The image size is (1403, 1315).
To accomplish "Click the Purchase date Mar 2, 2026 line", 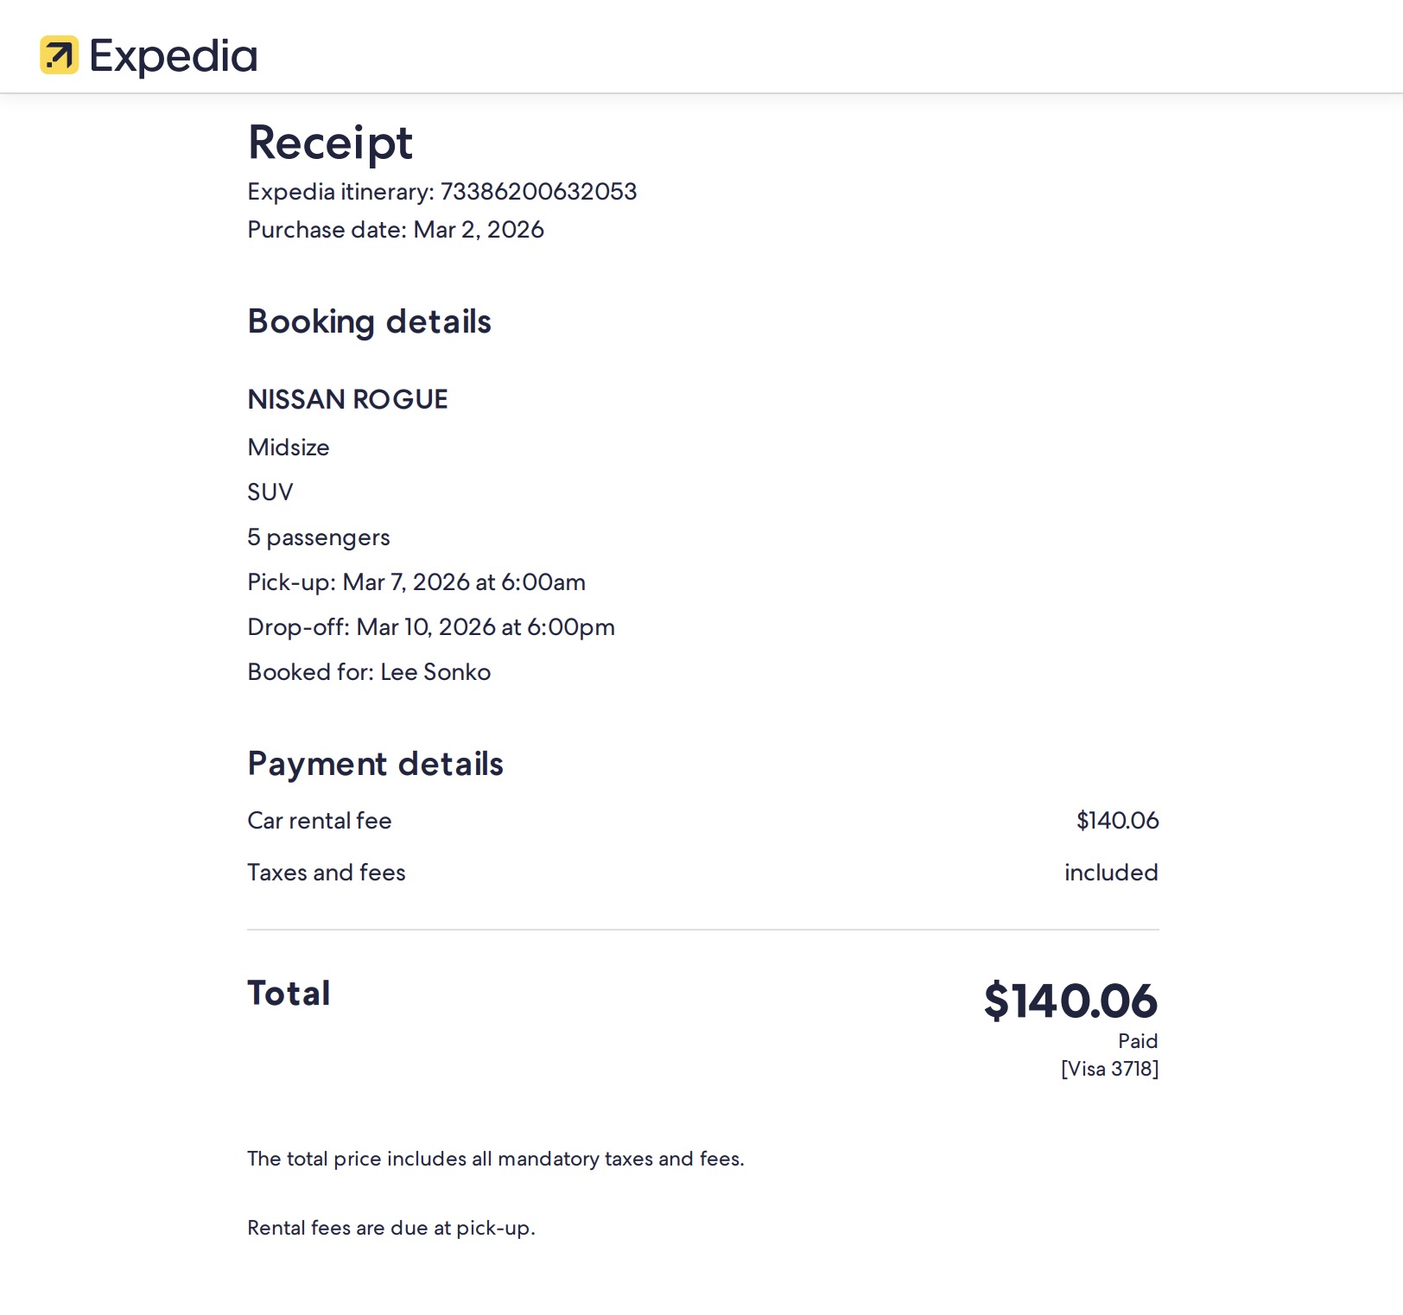I will click(x=396, y=230).
